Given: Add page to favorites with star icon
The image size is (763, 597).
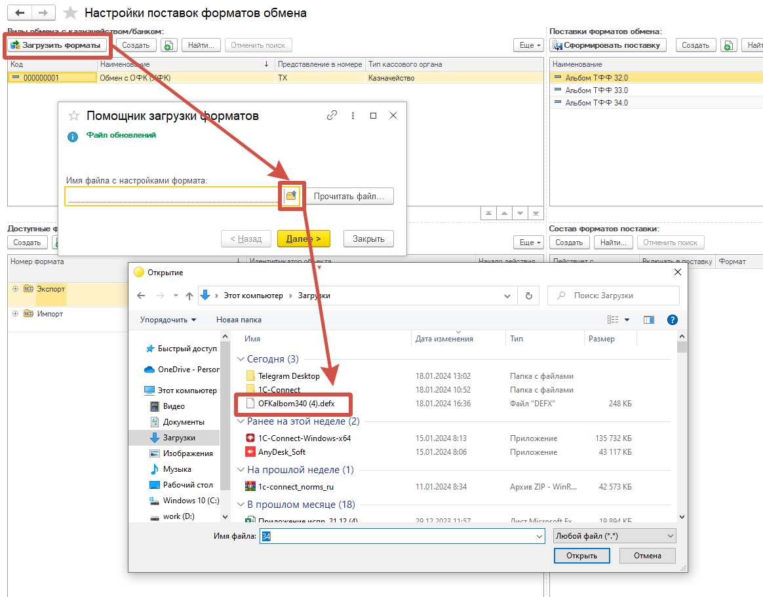Looking at the screenshot, I should pyautogui.click(x=71, y=12).
